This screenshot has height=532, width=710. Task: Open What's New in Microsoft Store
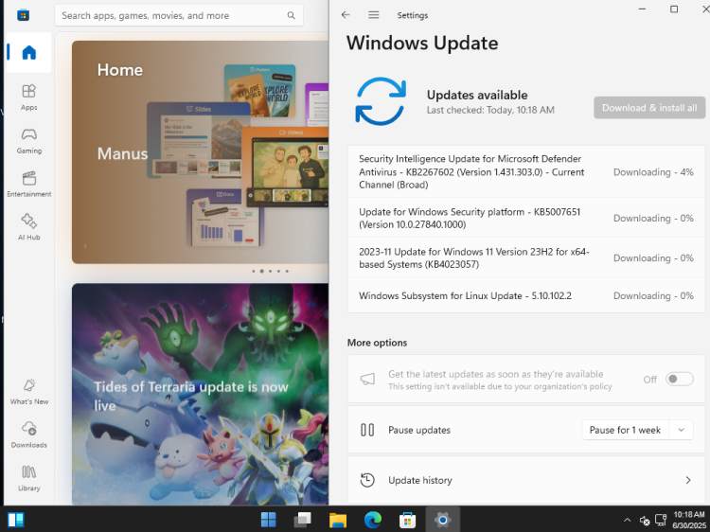tap(29, 392)
